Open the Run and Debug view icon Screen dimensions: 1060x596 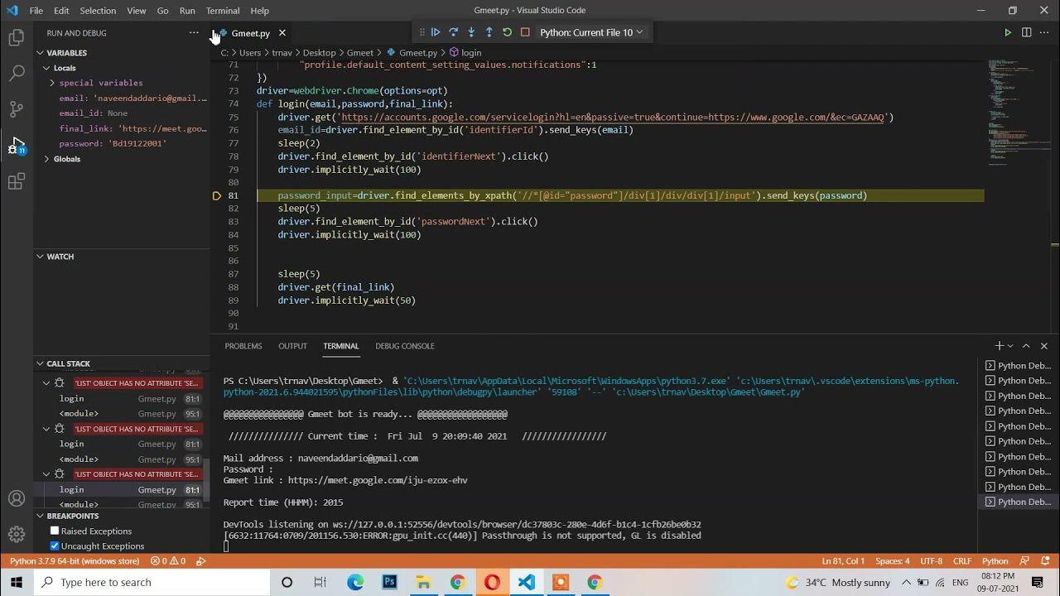(17, 145)
